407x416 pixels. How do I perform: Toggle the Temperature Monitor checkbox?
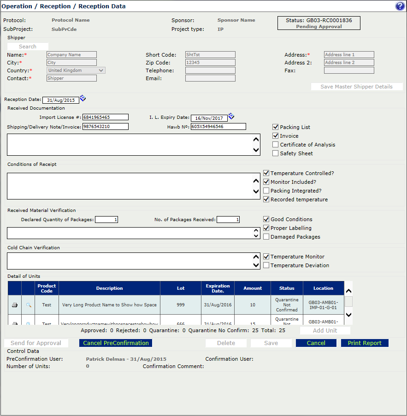(x=266, y=257)
